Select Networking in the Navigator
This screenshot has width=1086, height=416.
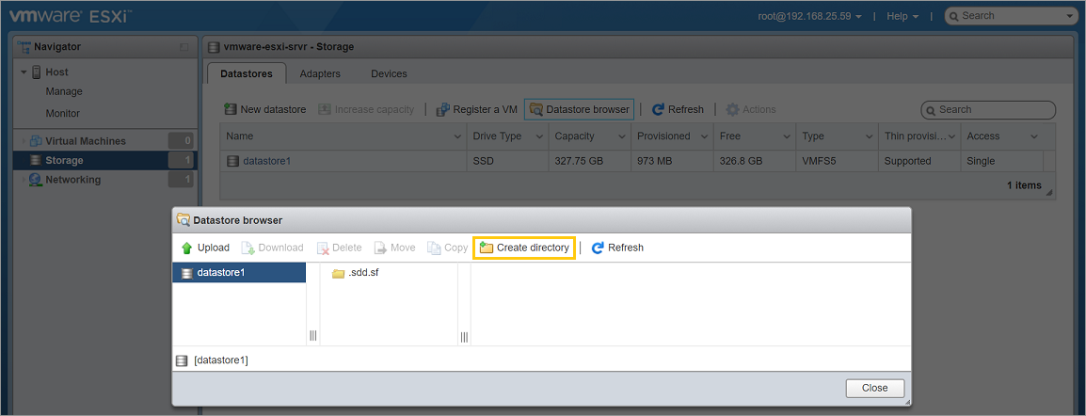click(x=72, y=180)
